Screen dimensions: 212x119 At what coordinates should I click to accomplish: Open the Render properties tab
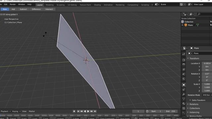pyautogui.click(x=184, y=60)
